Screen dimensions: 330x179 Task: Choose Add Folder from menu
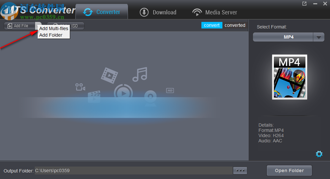point(51,35)
